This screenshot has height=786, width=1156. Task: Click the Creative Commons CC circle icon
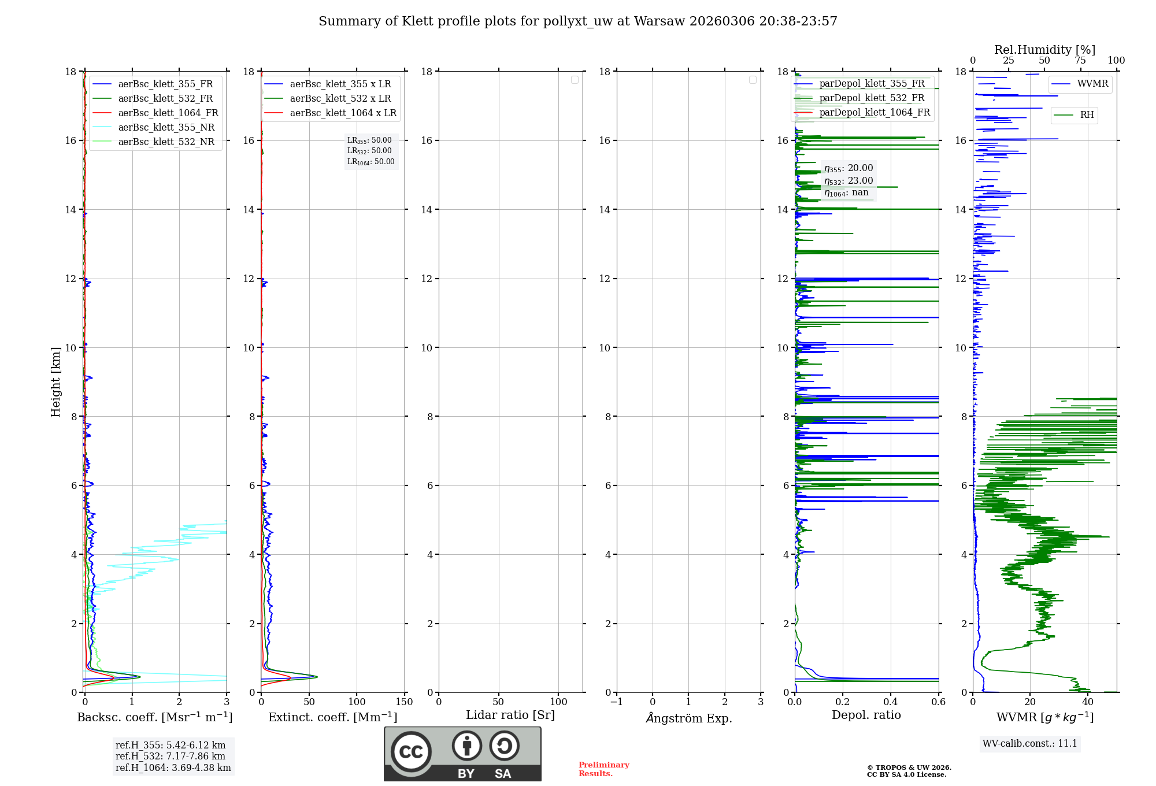click(x=411, y=751)
